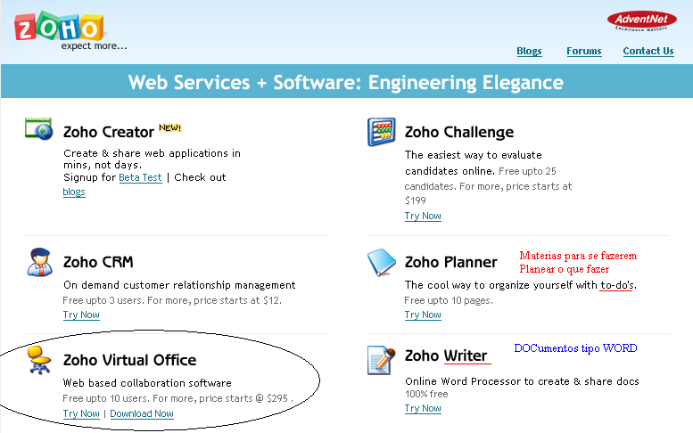Click the Zoho Virtual Office chair icon
Image resolution: width=693 pixels, height=433 pixels.
coord(39,360)
